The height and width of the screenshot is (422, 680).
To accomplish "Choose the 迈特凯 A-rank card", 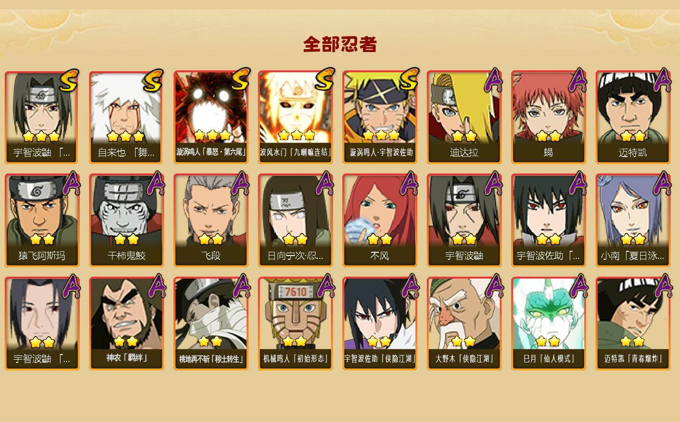I will [633, 117].
